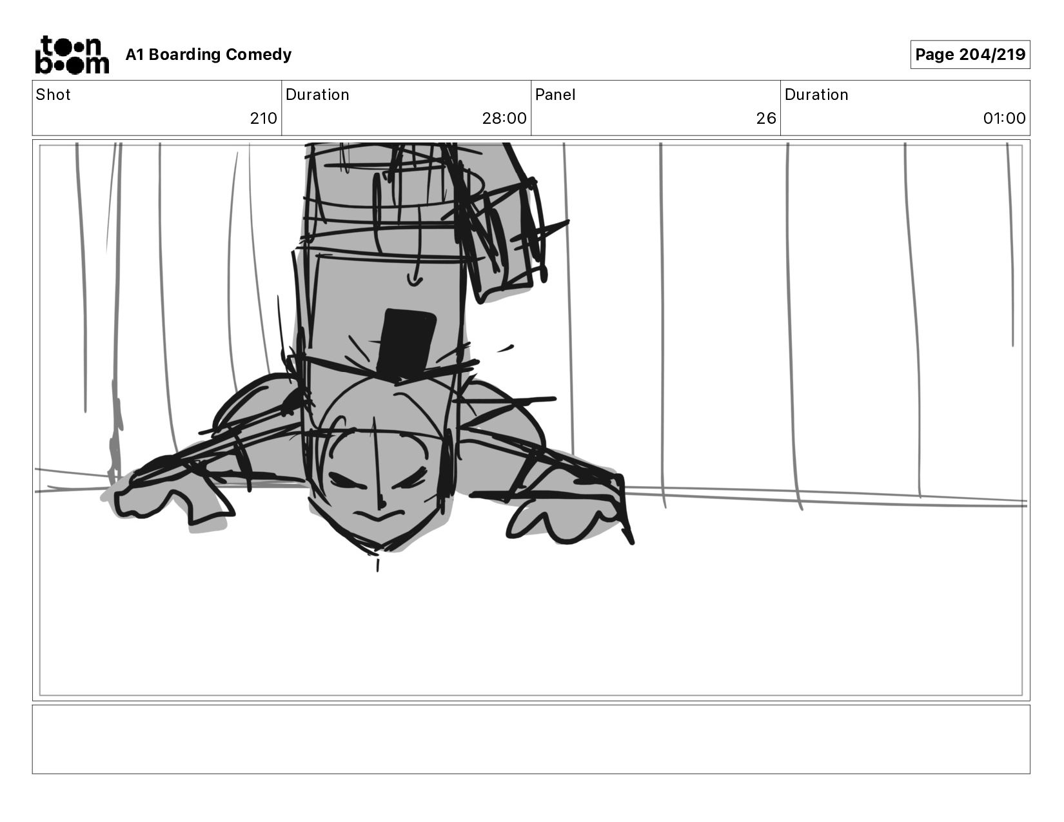The width and height of the screenshot is (1064, 822).
Task: Click the 'Page 204/219' page indicator
Action: [970, 55]
